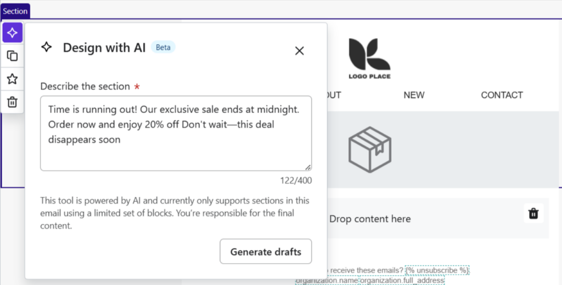The height and width of the screenshot is (285, 562).
Task: Click the Design with AI sparkle toolbar icon
Action: (13, 33)
